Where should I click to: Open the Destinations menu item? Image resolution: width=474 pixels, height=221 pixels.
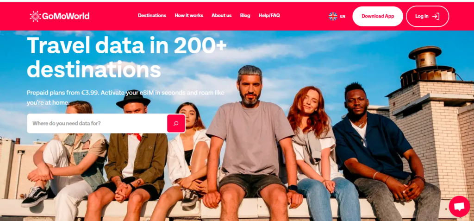[152, 15]
